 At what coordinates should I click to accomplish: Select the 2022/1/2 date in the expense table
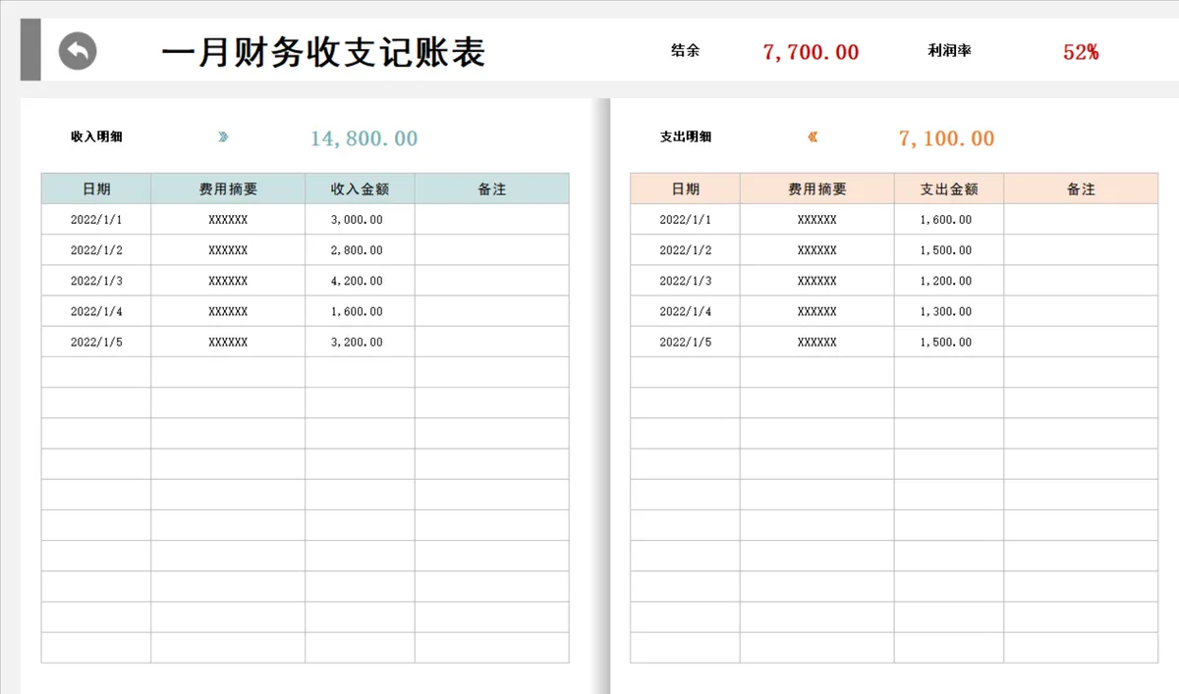tap(685, 250)
